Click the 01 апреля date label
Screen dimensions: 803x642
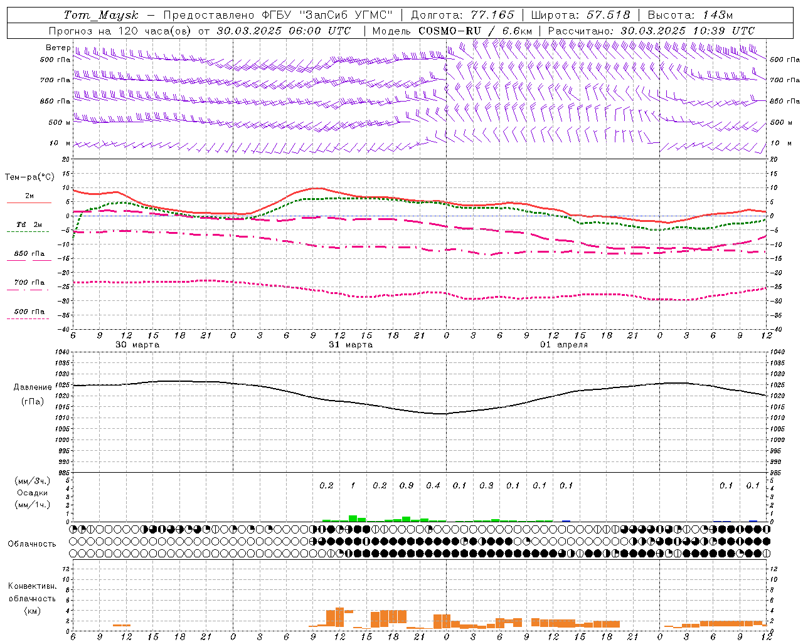coord(564,345)
